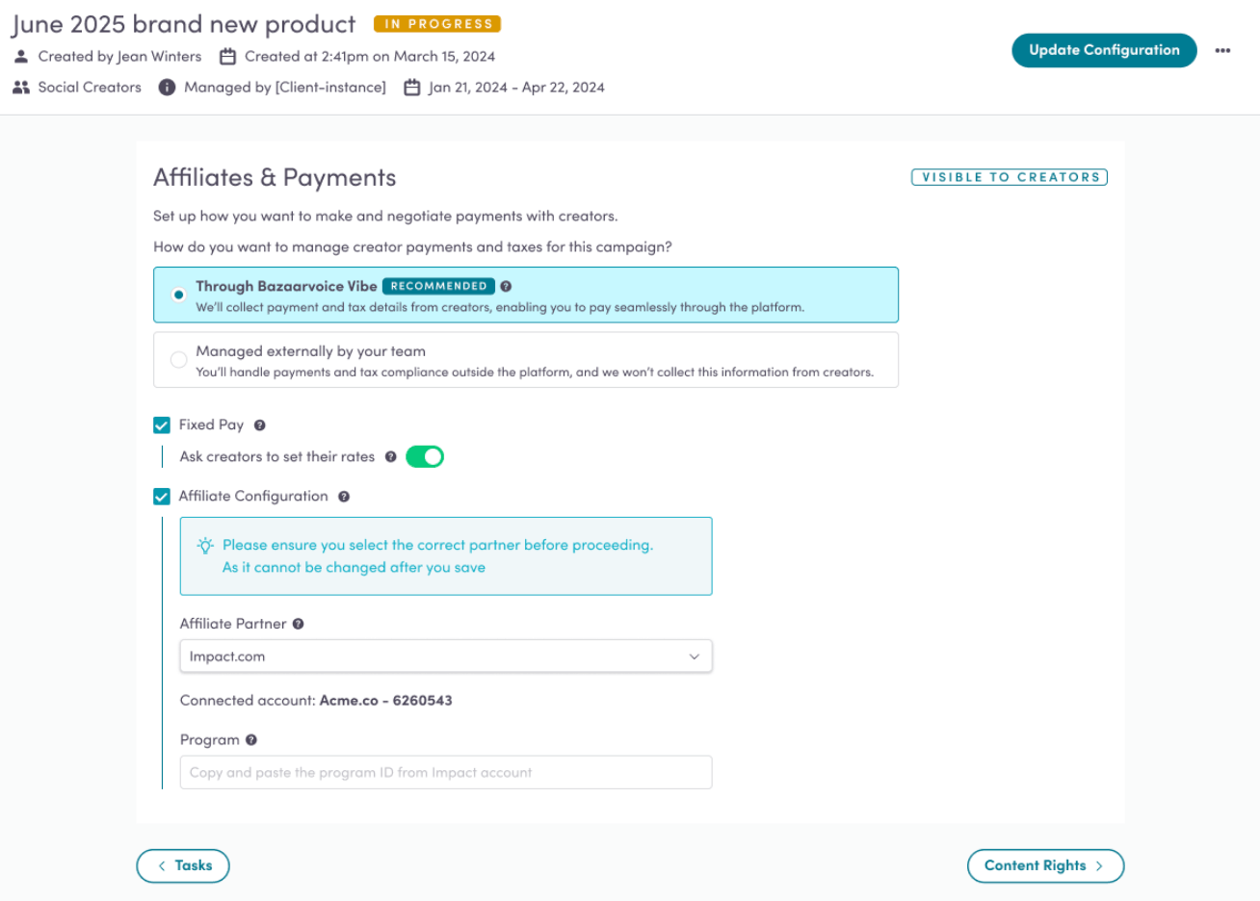
Task: Open the three-dot more options menu
Action: tap(1222, 51)
